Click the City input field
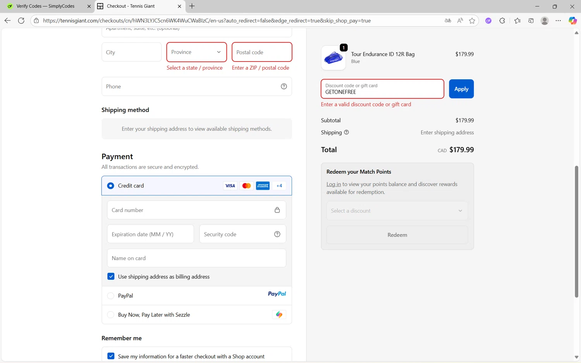The height and width of the screenshot is (363, 581). [131, 52]
